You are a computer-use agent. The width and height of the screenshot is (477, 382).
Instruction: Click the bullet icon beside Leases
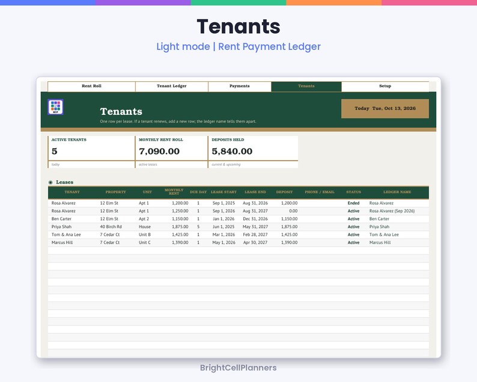(50, 182)
